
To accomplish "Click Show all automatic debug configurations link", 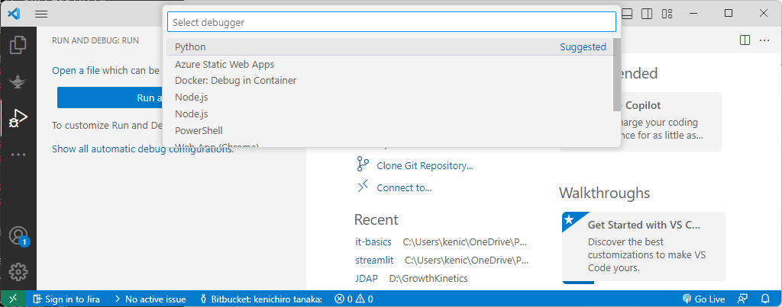I will click(143, 149).
